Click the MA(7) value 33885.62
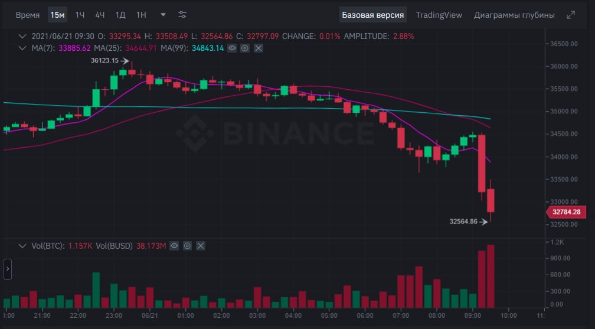This screenshot has width=595, height=329. (74, 48)
